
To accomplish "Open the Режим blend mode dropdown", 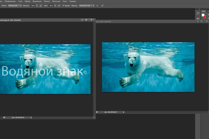I will coord(15,6).
